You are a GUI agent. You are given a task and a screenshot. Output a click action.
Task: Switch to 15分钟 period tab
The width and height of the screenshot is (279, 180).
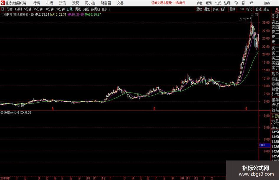click(x=38, y=9)
